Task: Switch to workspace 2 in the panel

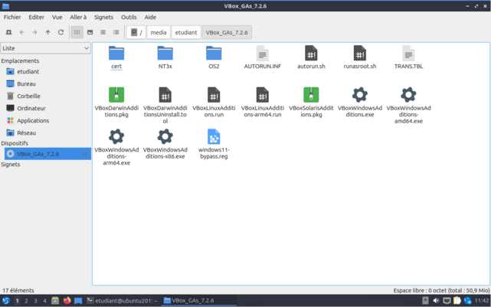Action: [27, 301]
